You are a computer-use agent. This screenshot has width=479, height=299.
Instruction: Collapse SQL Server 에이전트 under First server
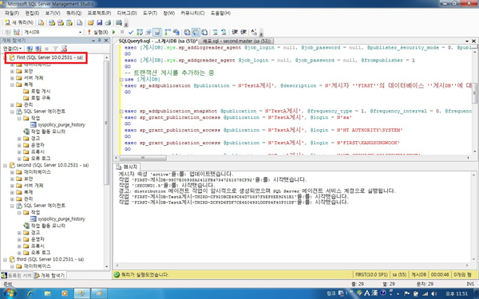coord(12,112)
